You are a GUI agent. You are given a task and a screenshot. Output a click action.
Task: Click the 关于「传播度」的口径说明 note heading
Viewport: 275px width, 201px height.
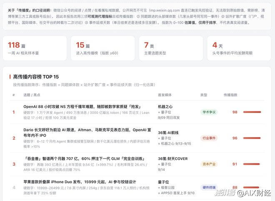point(30,10)
